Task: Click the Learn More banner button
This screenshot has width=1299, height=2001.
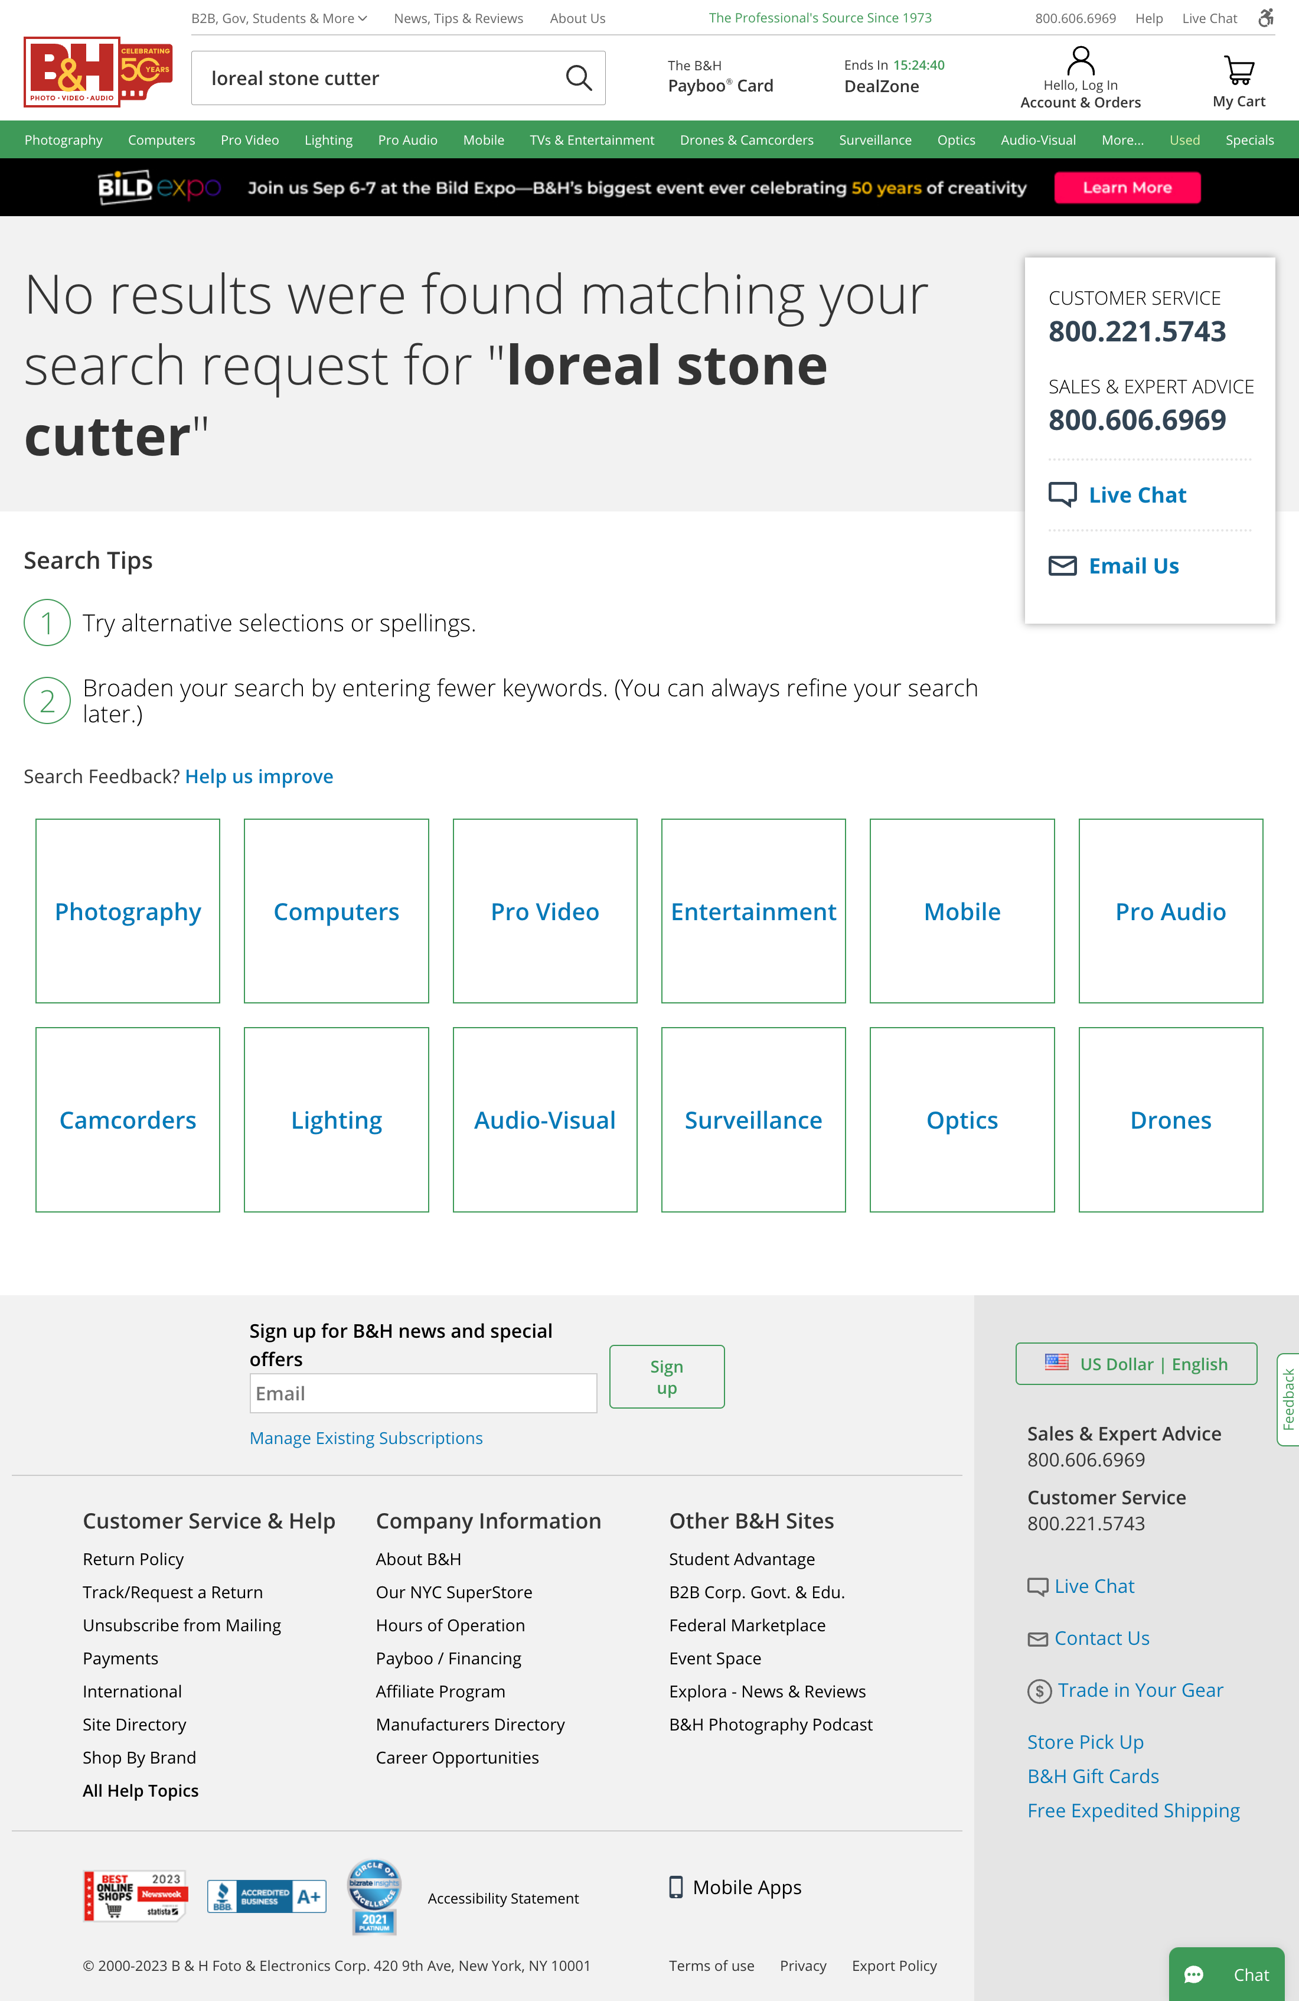Action: pos(1127,187)
